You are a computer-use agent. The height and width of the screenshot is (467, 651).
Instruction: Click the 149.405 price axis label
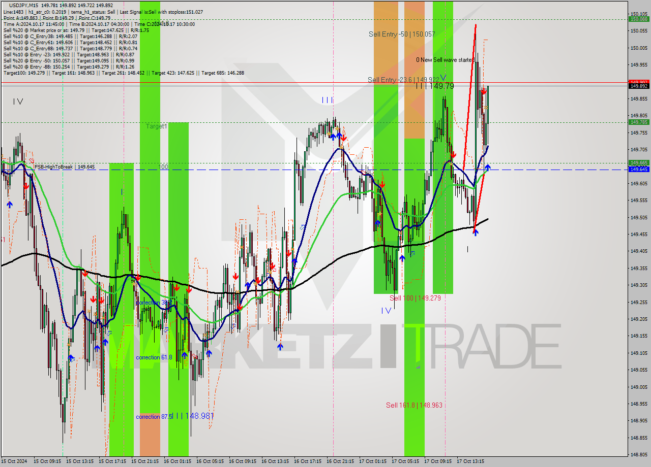[x=639, y=251]
